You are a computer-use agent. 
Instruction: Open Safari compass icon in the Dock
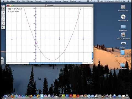click(x=16, y=96)
